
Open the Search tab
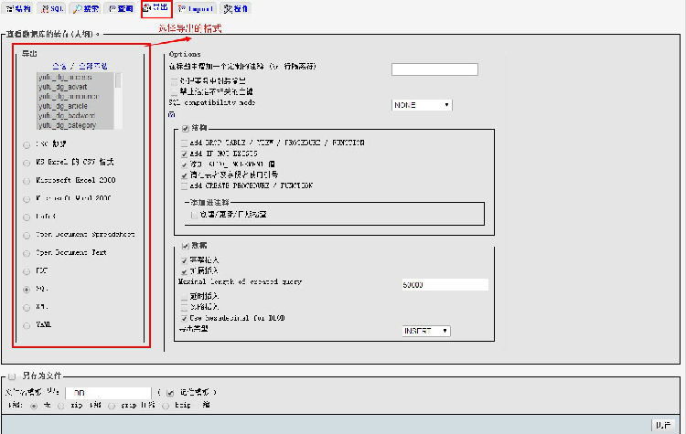coord(86,8)
